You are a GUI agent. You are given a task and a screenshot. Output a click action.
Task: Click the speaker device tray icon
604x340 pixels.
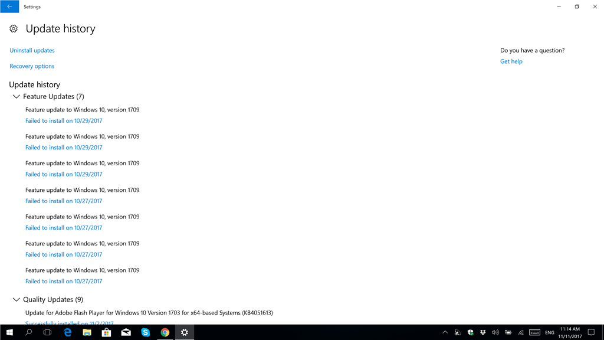[458, 332]
